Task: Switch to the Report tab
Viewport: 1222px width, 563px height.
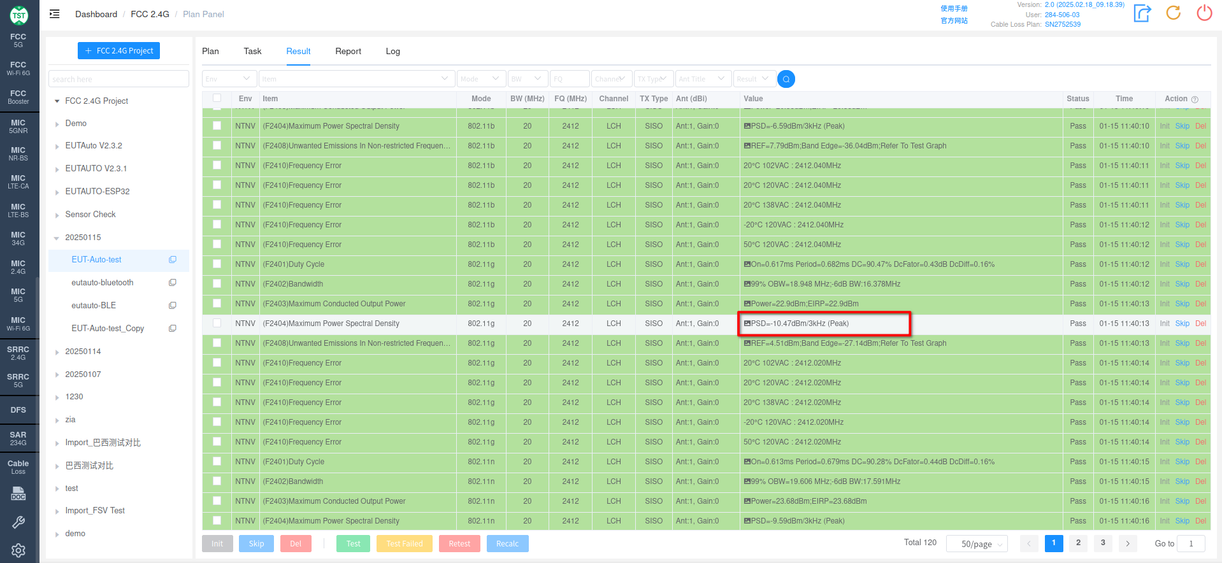Action: point(348,51)
